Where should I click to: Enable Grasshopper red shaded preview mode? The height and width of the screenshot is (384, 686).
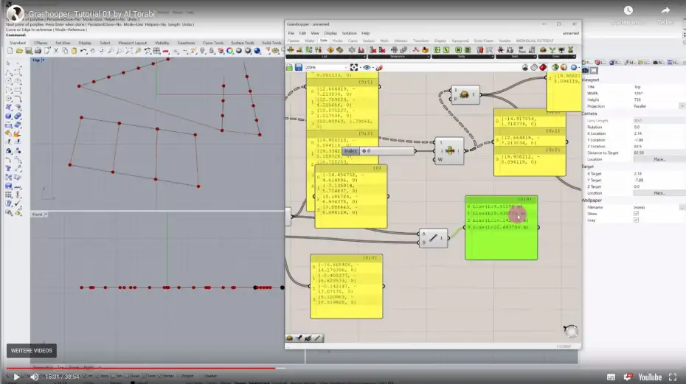point(543,67)
